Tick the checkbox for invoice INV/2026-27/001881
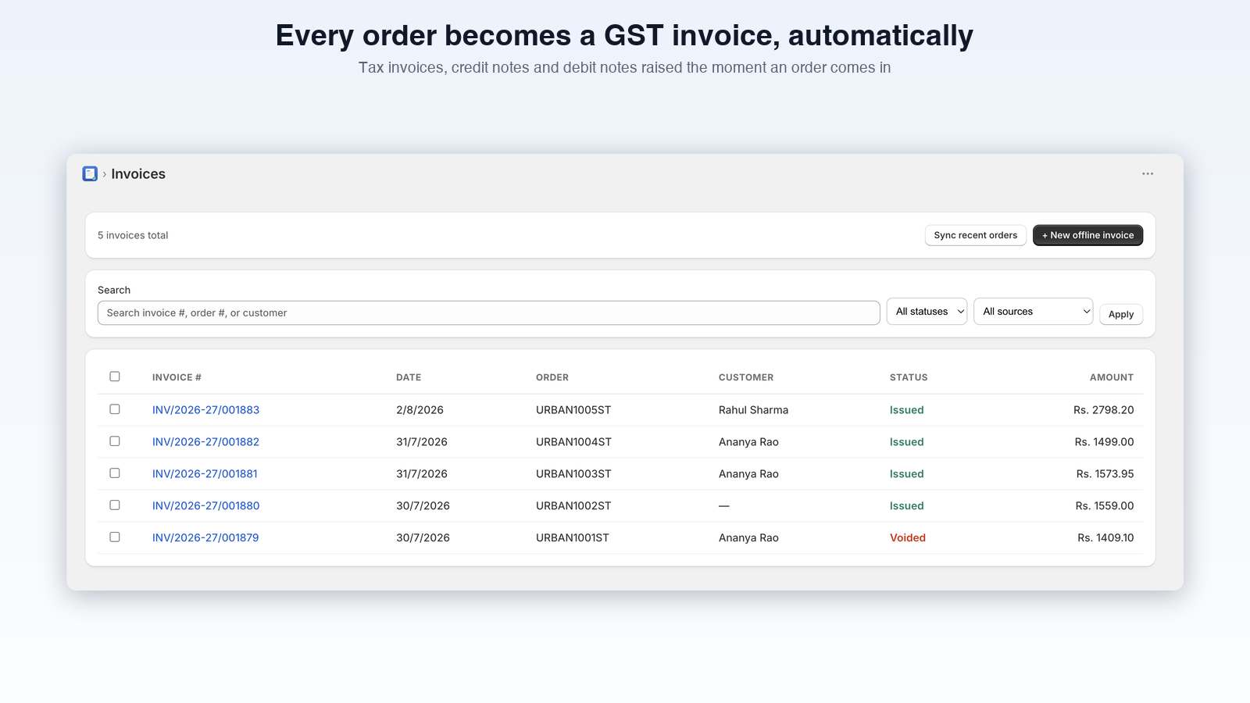This screenshot has height=703, width=1250. (x=115, y=473)
